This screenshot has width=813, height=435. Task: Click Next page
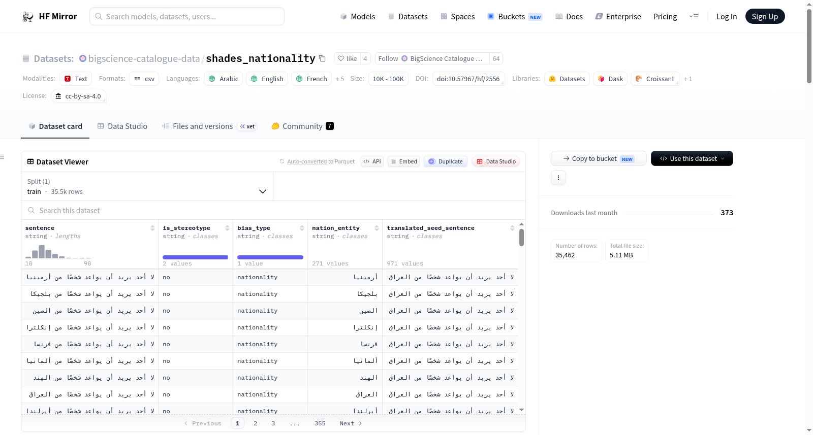351,423
